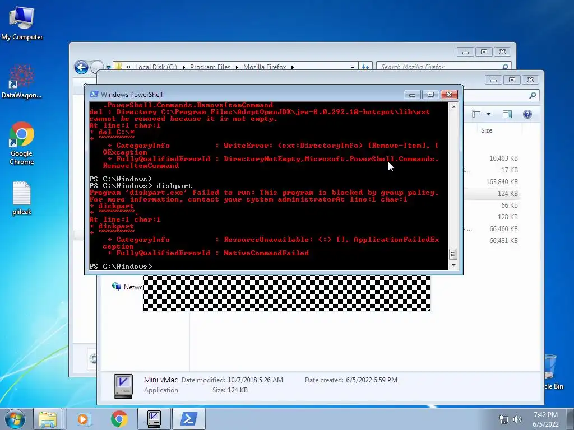Launch Google Chrome desktop shortcut
This screenshot has width=574, height=430.
point(22,143)
